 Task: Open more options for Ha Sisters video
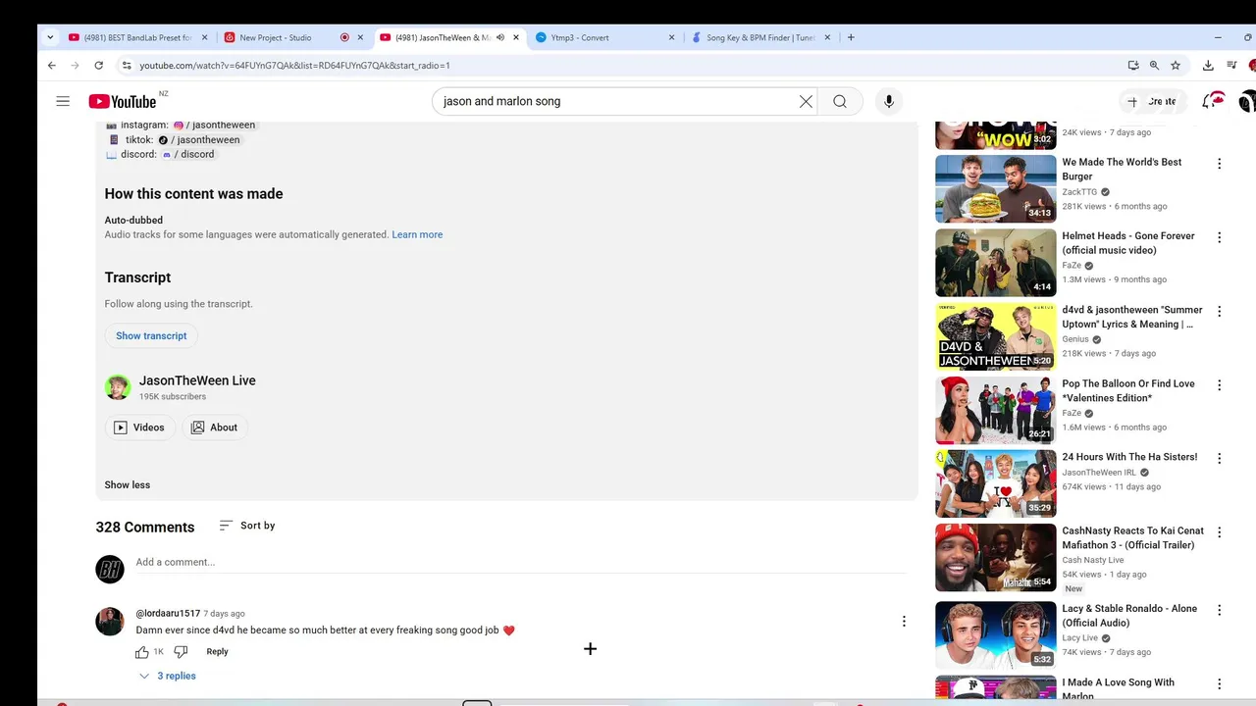1219,458
